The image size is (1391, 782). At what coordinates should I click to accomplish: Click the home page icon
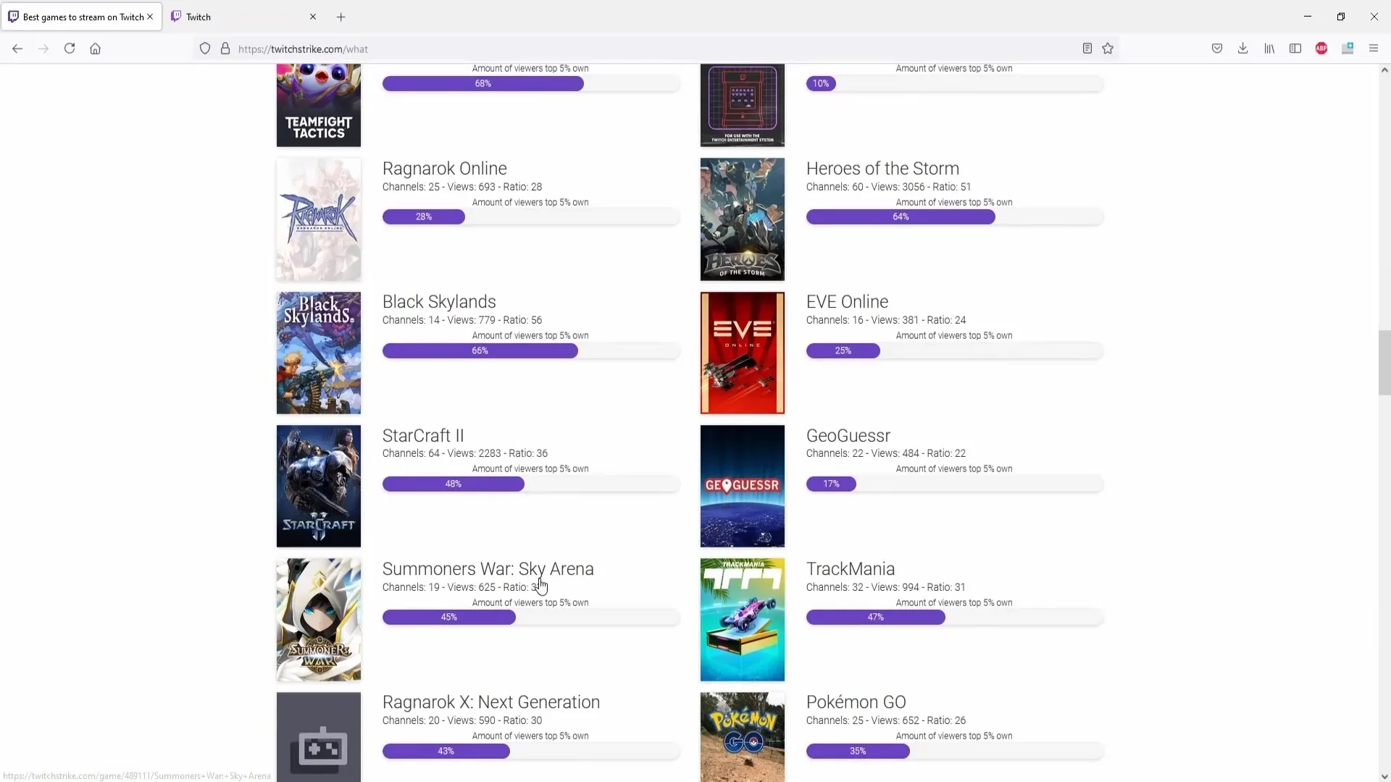pyautogui.click(x=96, y=49)
